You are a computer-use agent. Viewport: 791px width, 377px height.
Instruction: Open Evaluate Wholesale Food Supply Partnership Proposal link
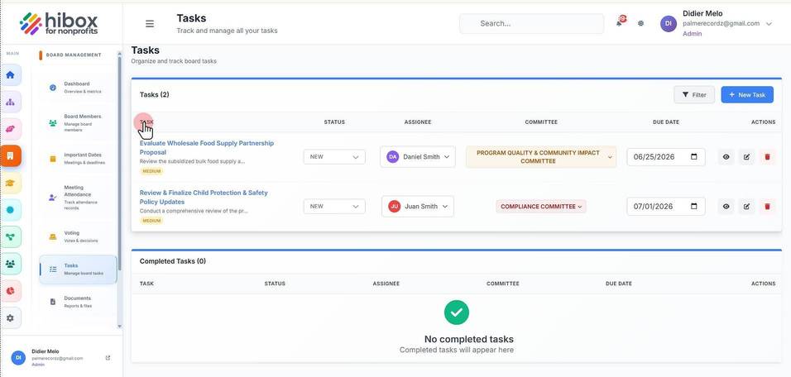[207, 148]
